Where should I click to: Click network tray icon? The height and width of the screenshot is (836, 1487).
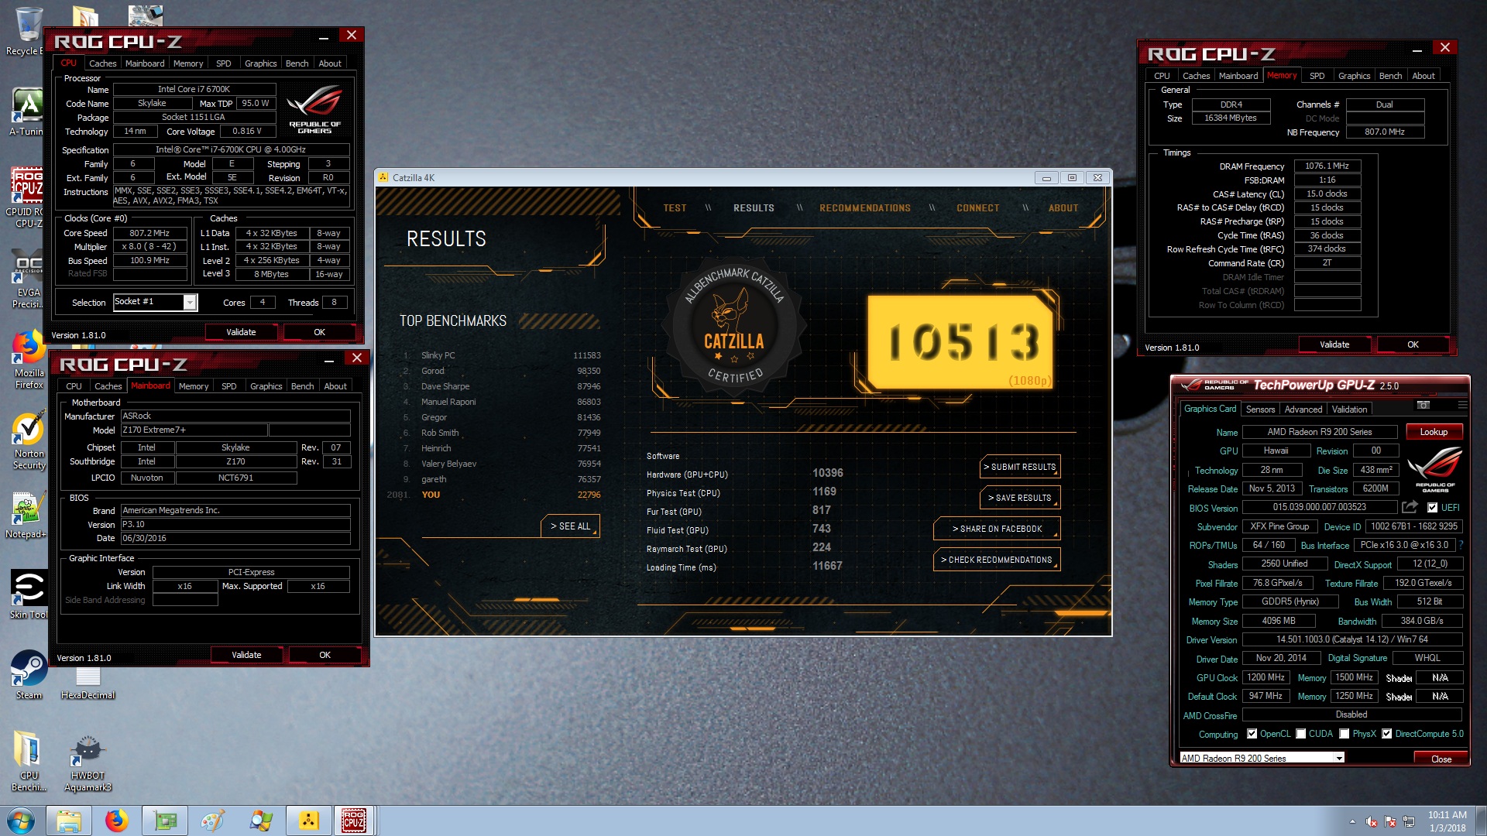[1409, 821]
